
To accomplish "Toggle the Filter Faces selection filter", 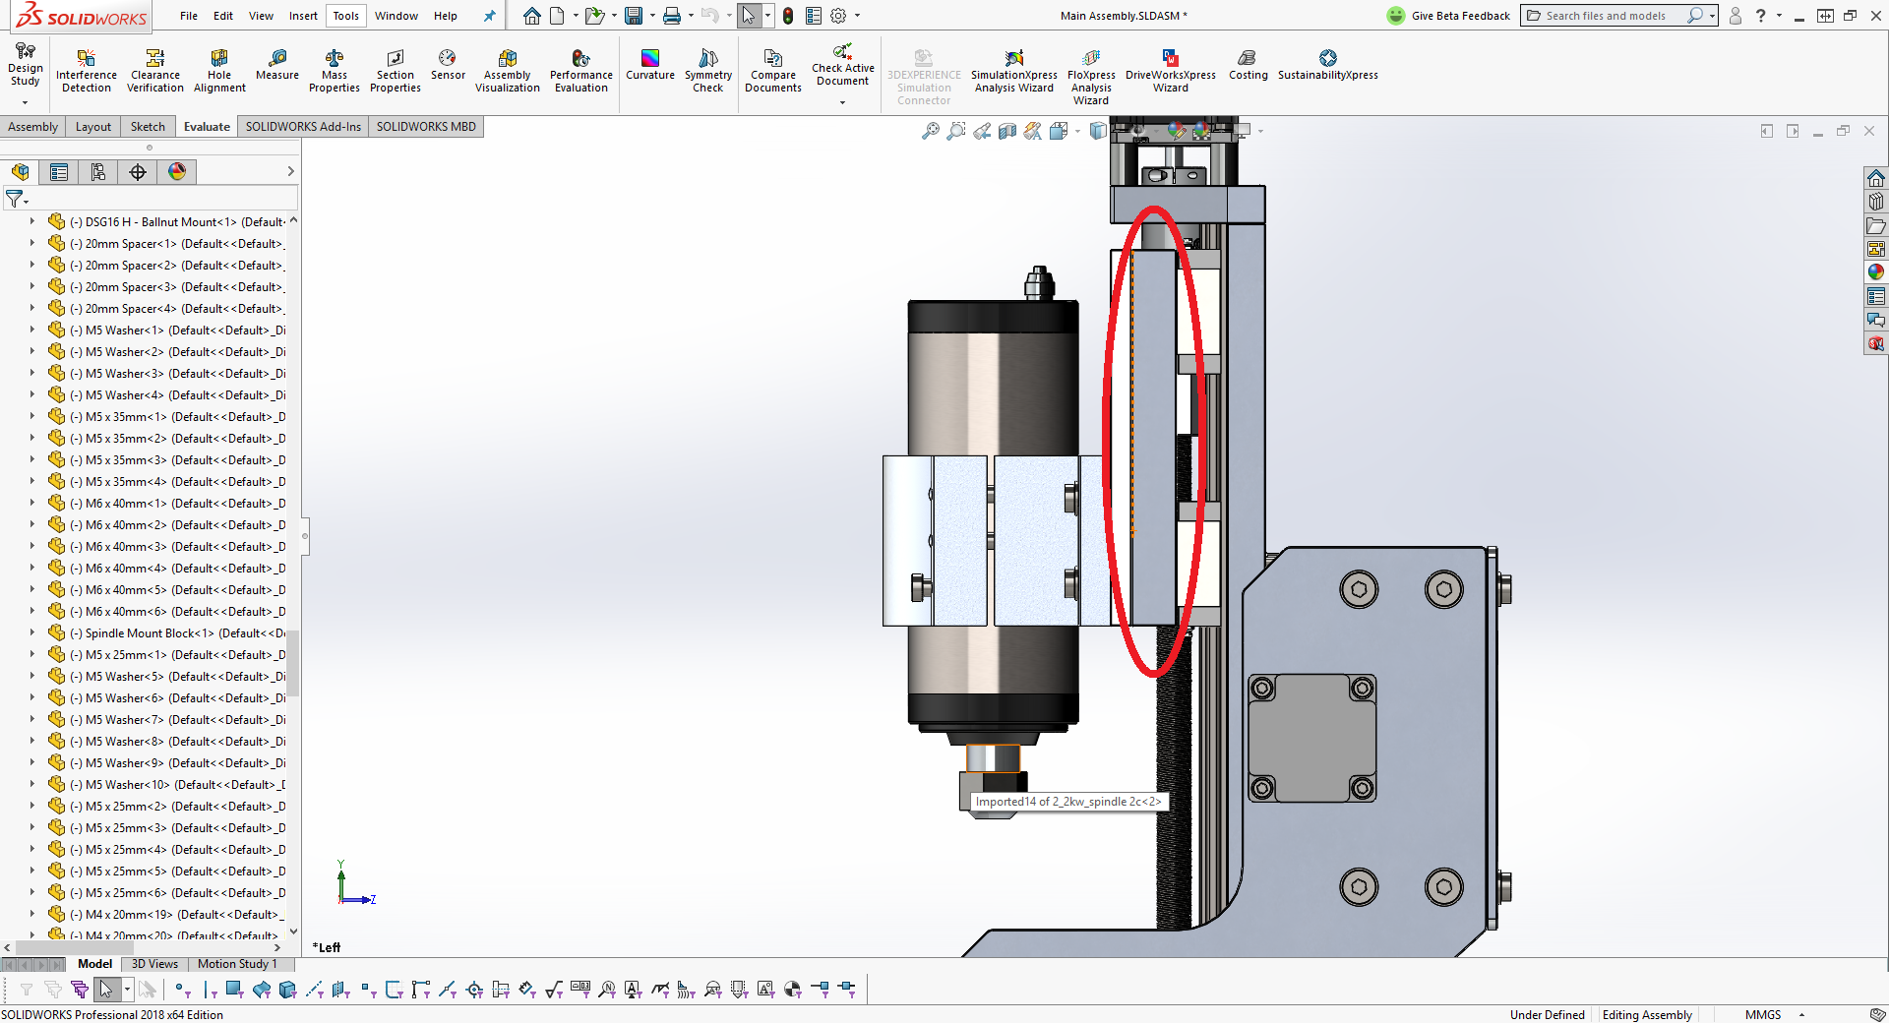I will coord(234,990).
